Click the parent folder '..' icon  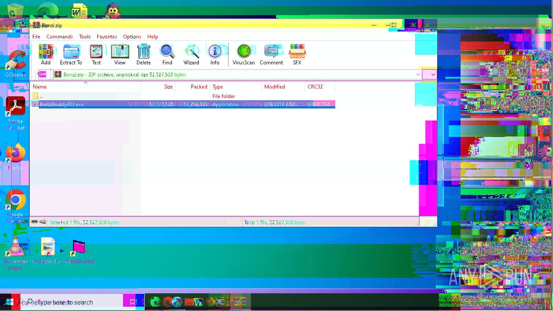[36, 96]
